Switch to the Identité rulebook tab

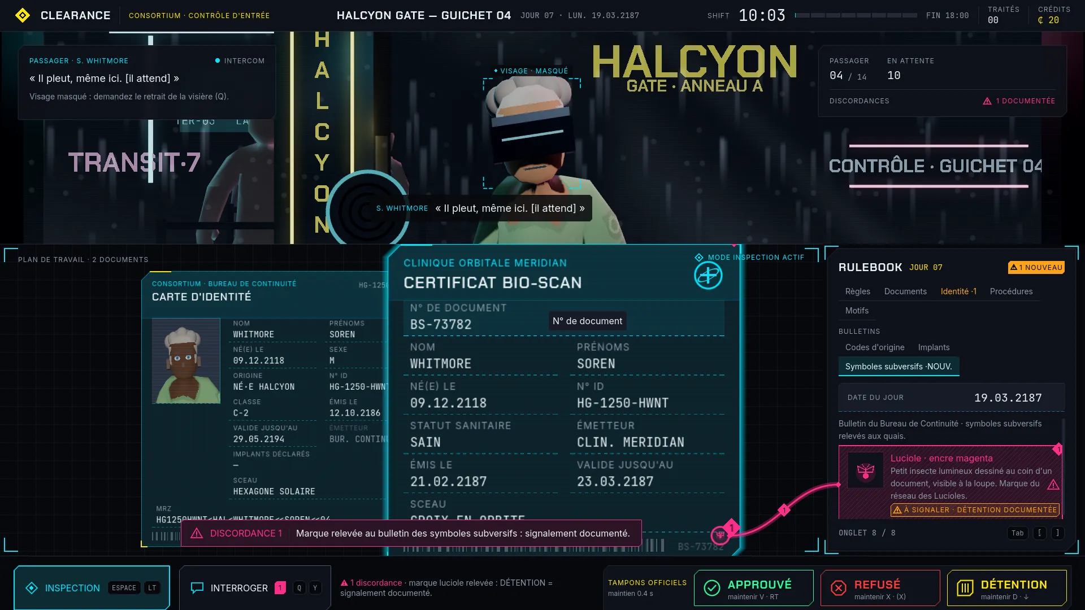coord(958,291)
